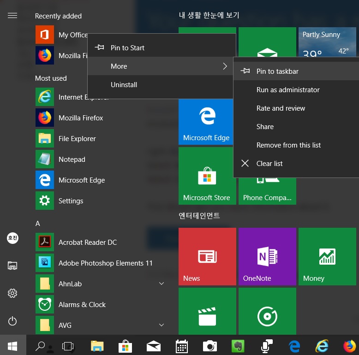Open the OneNote tile
The image size is (359, 355).
pyautogui.click(x=267, y=256)
